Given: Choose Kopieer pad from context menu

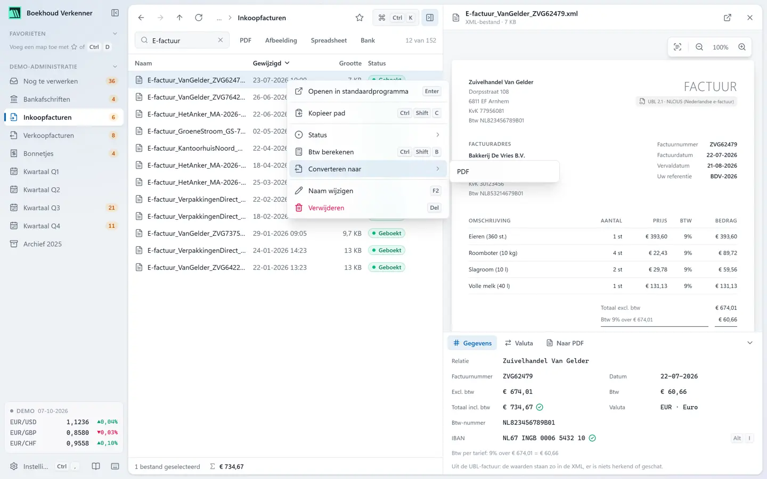Looking at the screenshot, I should [x=369, y=113].
